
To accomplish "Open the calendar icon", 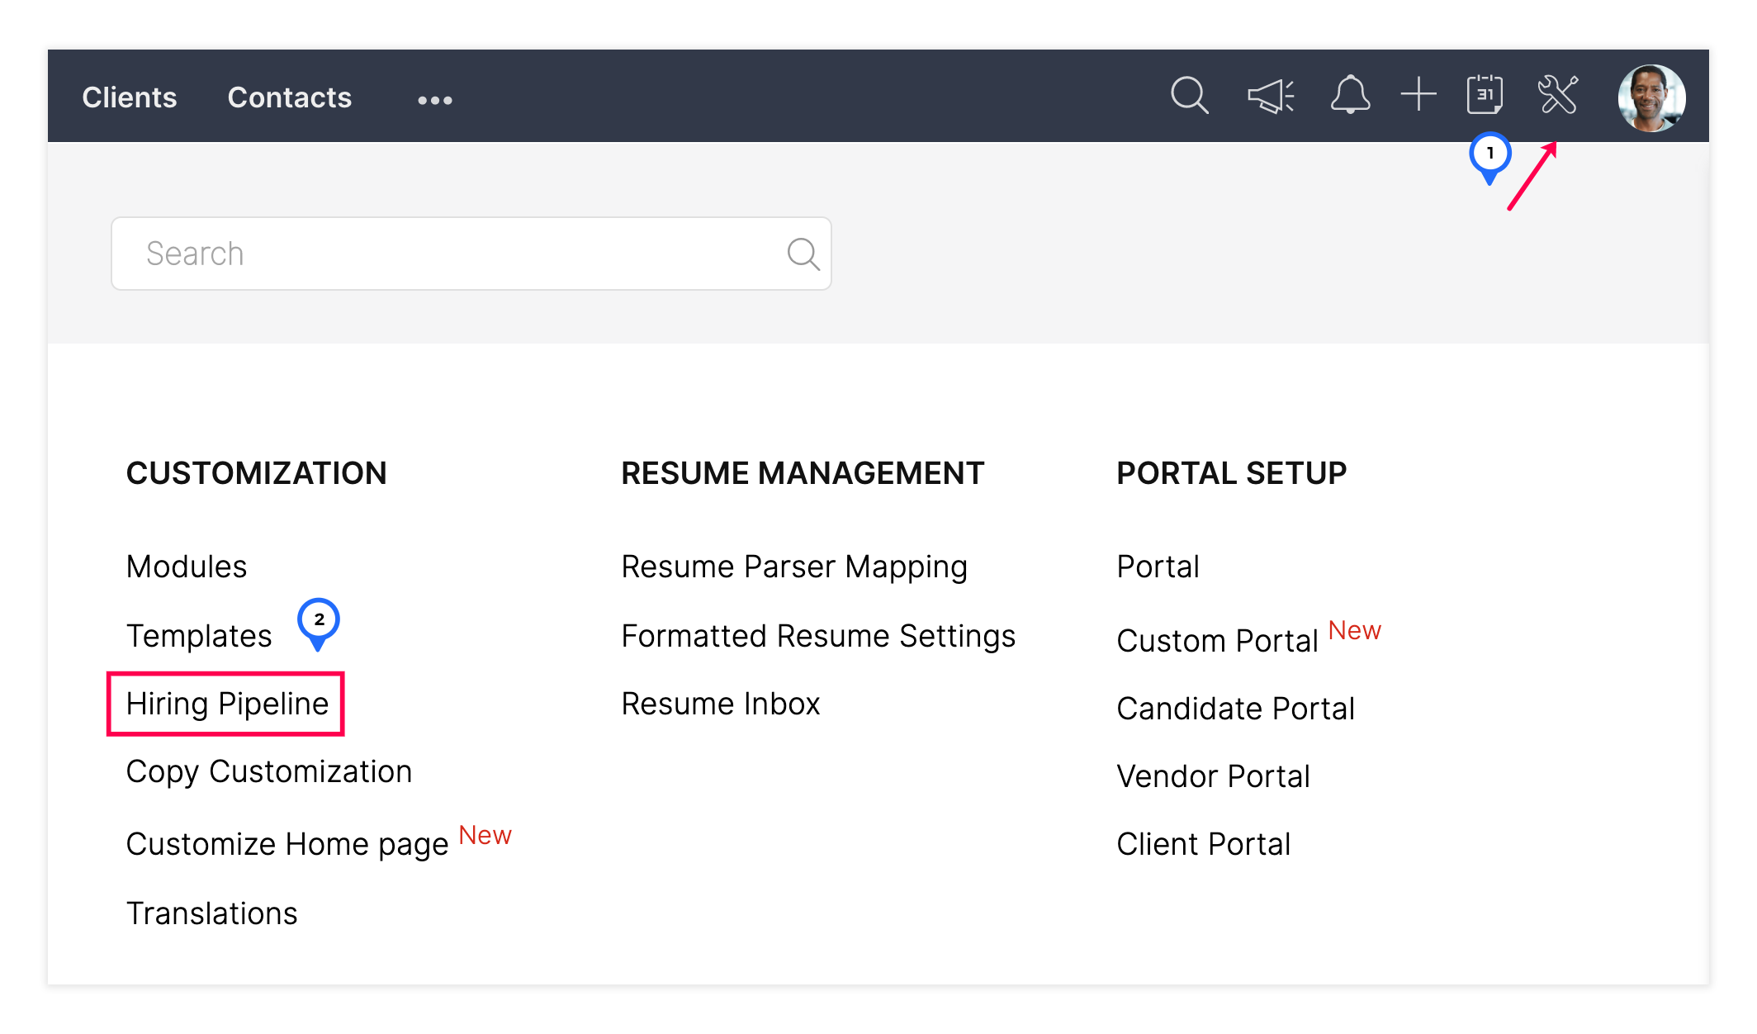I will pos(1485,94).
